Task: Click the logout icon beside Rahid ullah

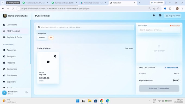Action: click(27, 92)
